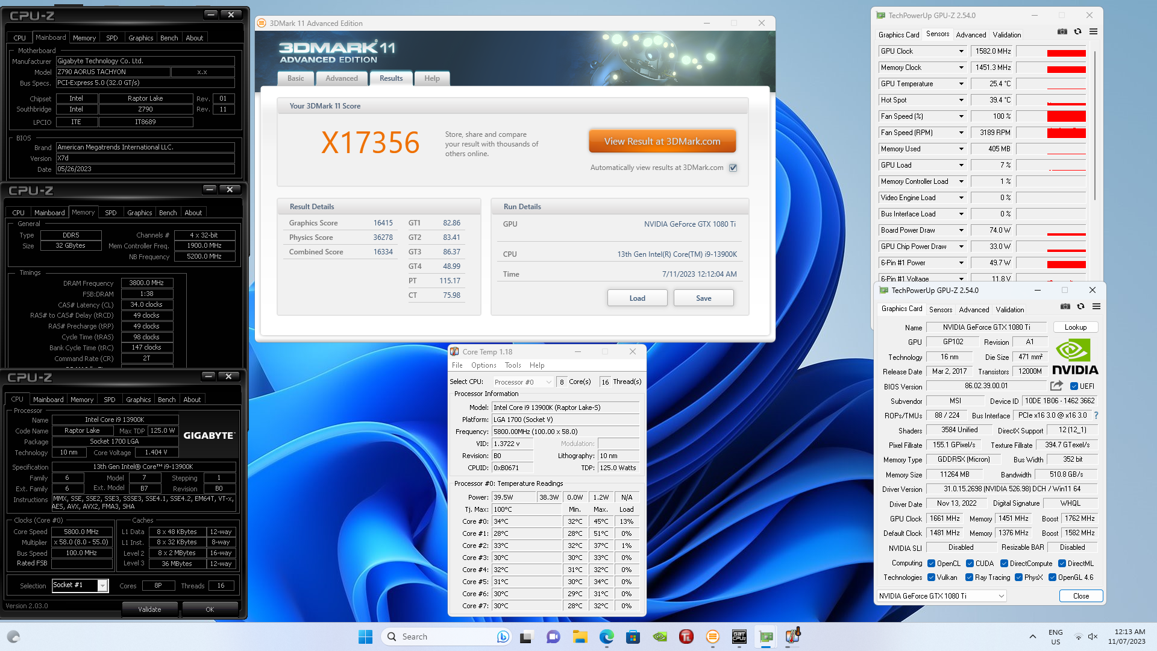
Task: Open the Teams Chat taskbar icon
Action: pos(553,637)
